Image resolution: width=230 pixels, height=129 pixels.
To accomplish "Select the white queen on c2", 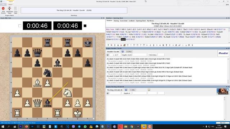I will (37, 103).
